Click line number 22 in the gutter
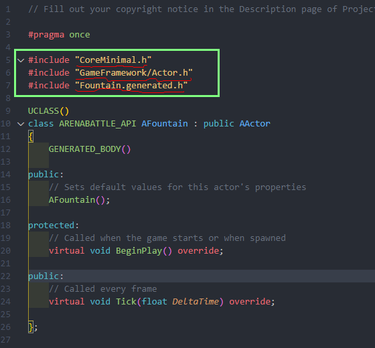 coord(6,276)
